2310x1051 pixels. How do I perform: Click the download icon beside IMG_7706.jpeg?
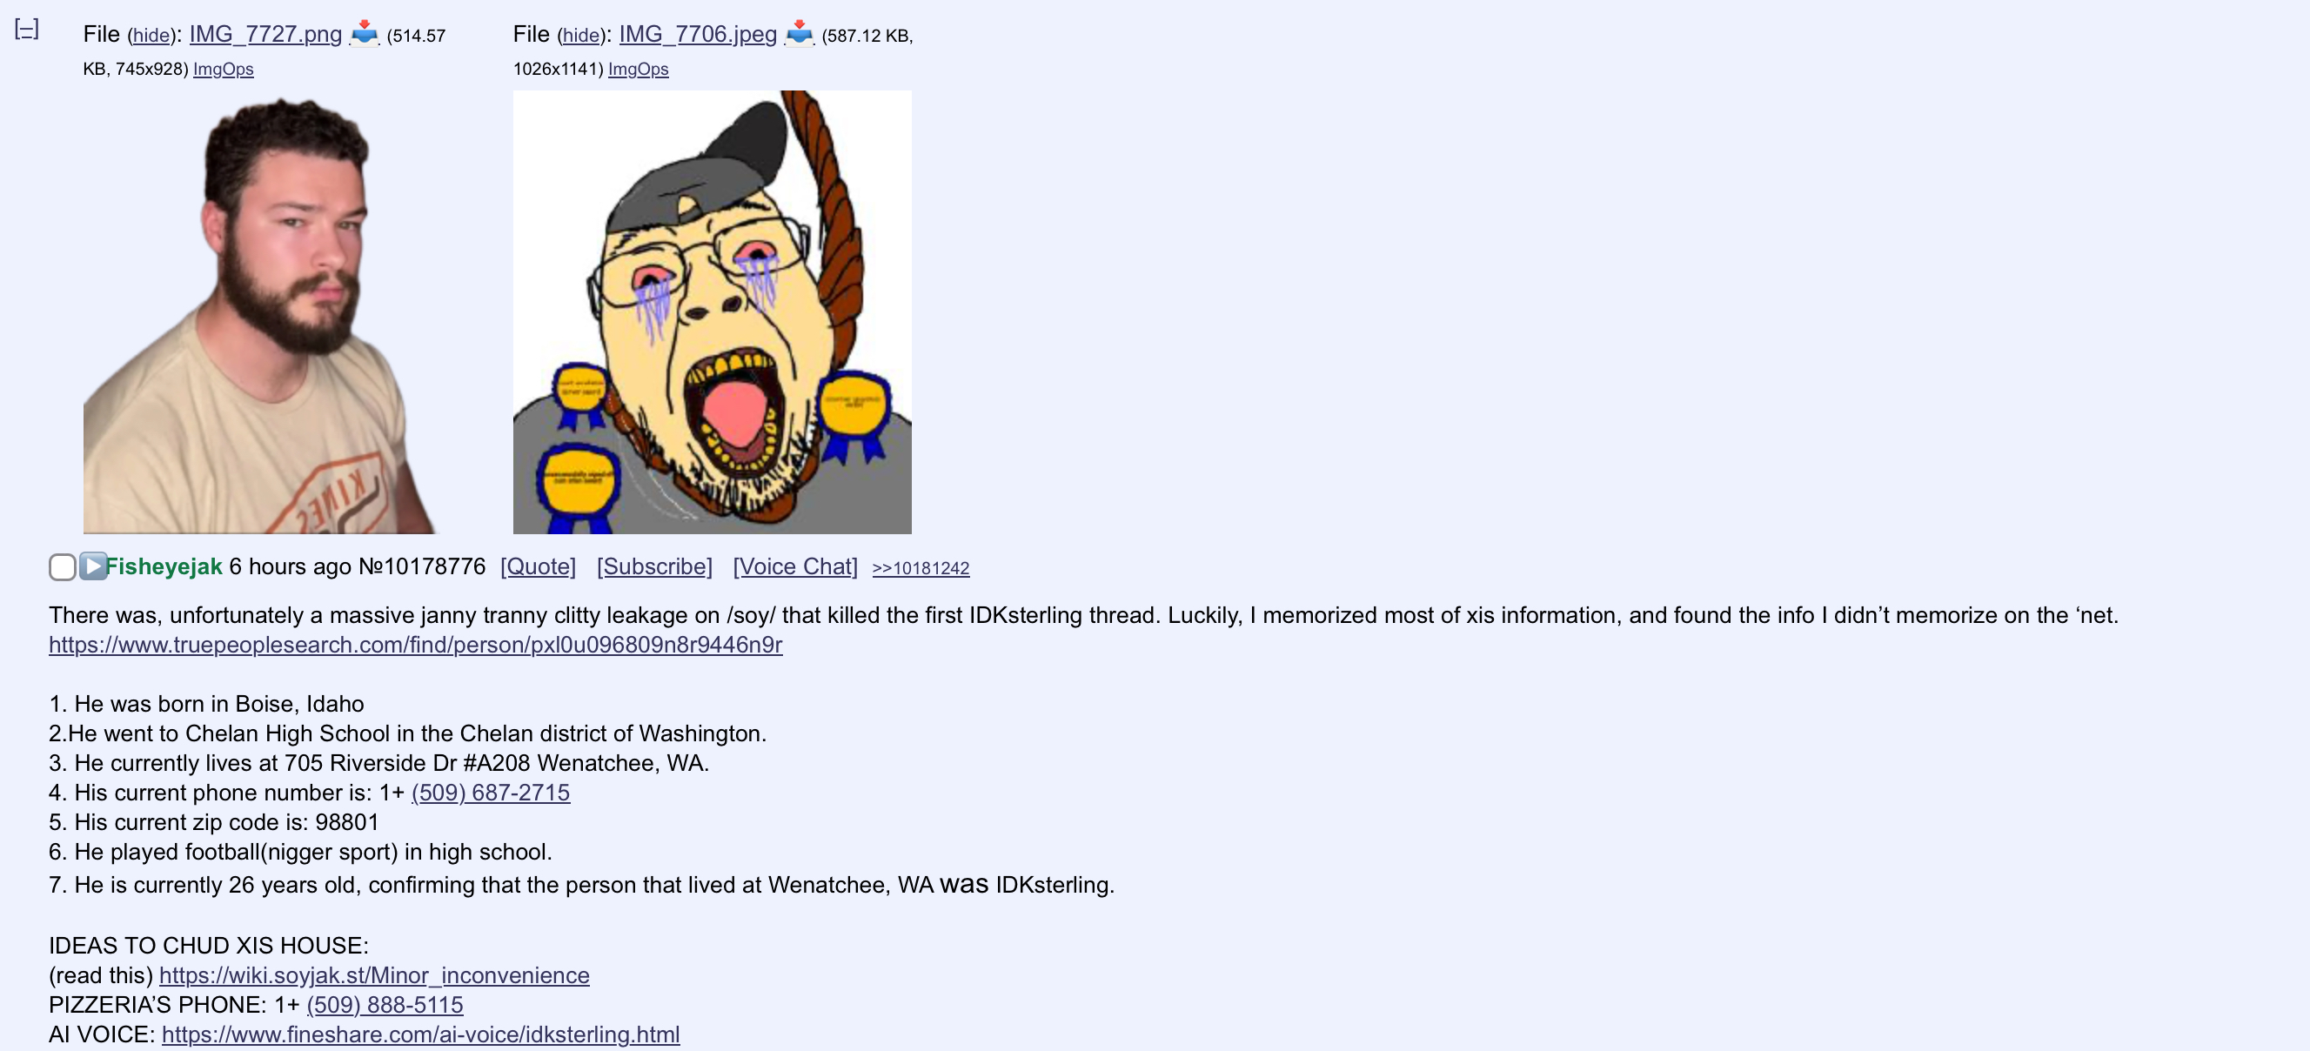pos(799,34)
